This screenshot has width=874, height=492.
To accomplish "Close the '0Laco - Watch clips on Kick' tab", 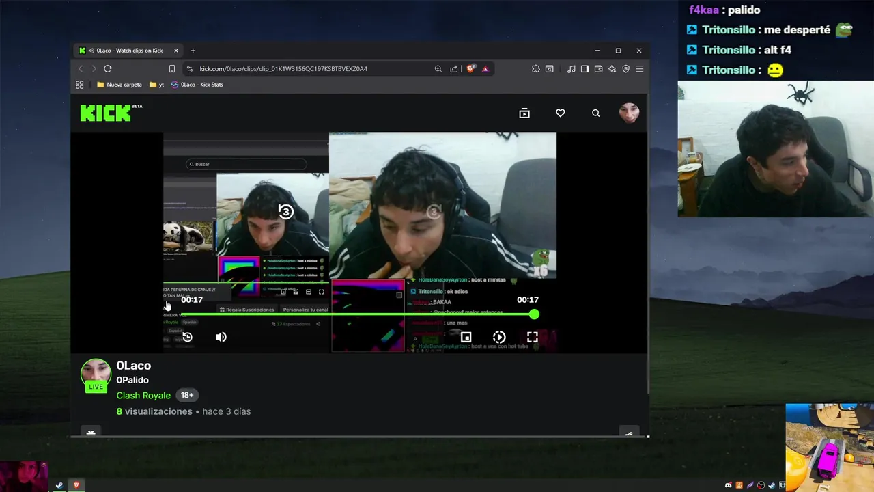I will click(175, 51).
